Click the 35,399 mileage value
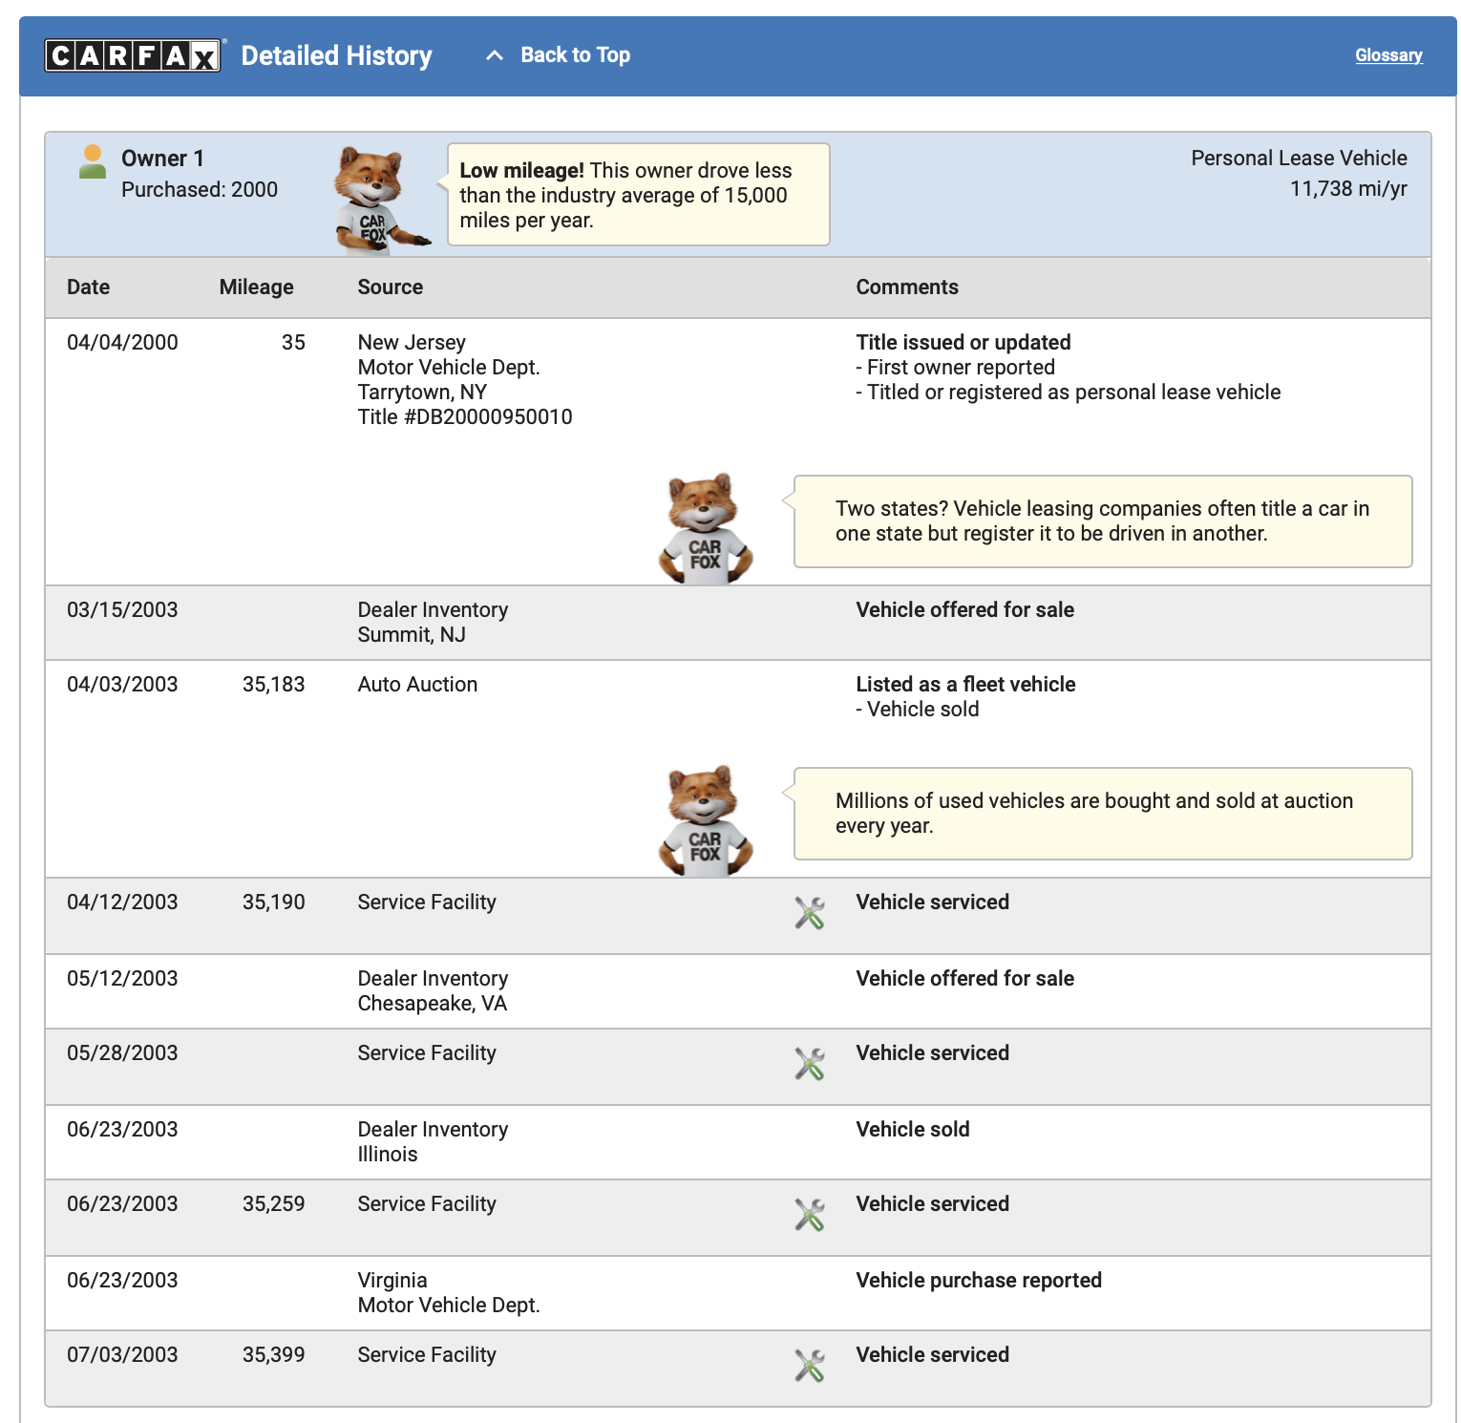Viewport: 1461px width, 1423px height. 273,1355
